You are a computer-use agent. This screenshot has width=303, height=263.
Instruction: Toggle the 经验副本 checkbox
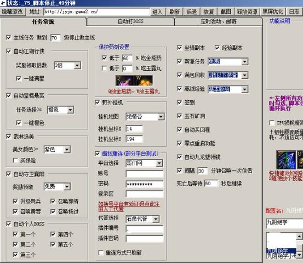tap(217, 48)
